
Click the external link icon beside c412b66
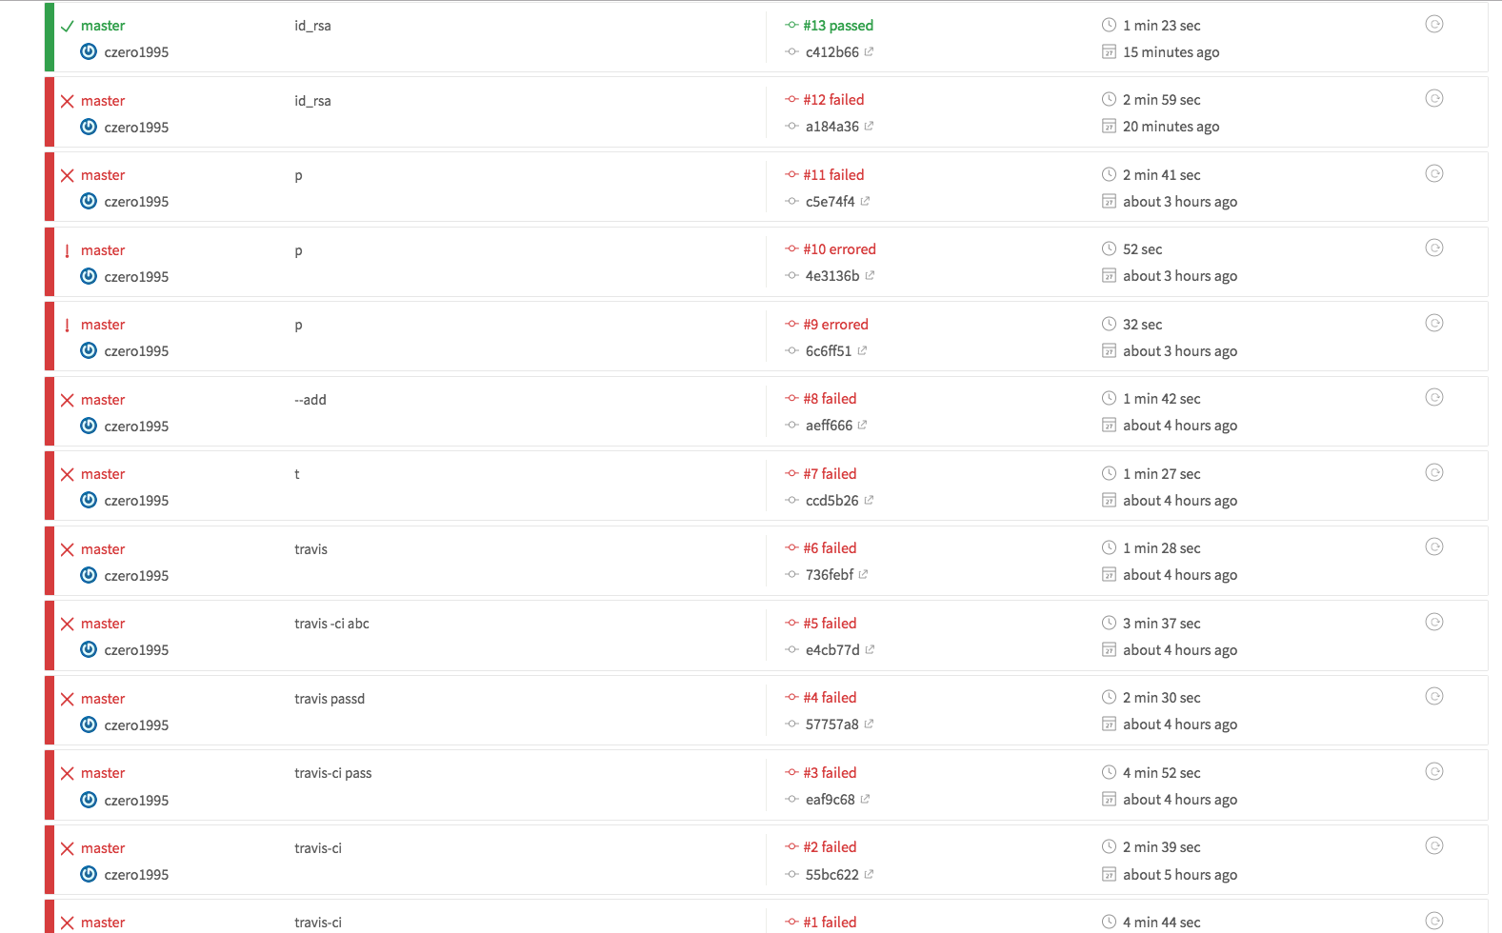[x=869, y=51]
